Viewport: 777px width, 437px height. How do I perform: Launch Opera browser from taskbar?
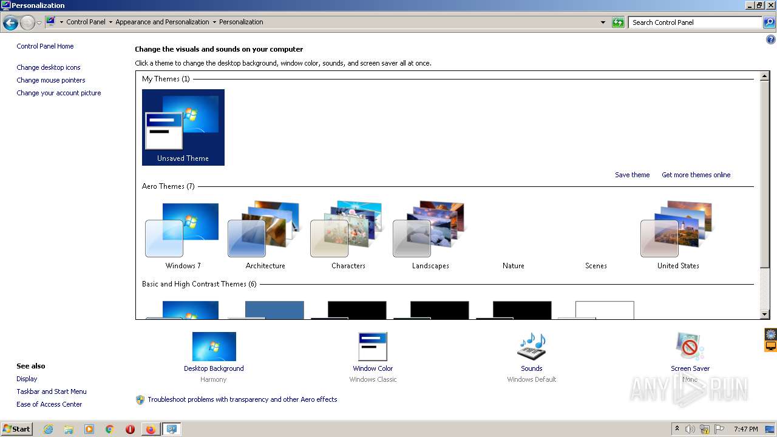130,429
